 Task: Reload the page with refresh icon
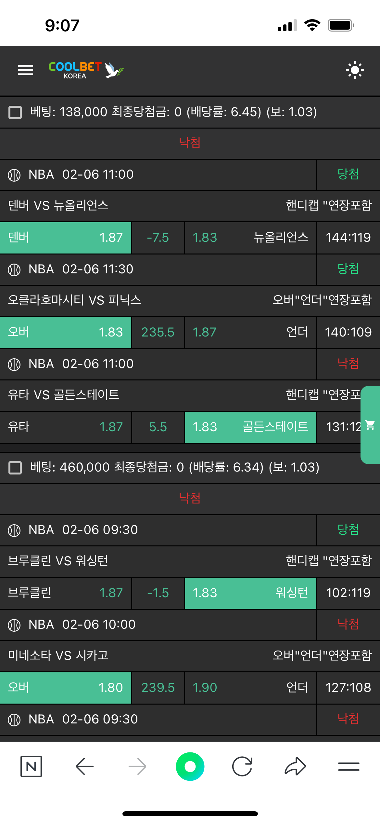click(242, 766)
